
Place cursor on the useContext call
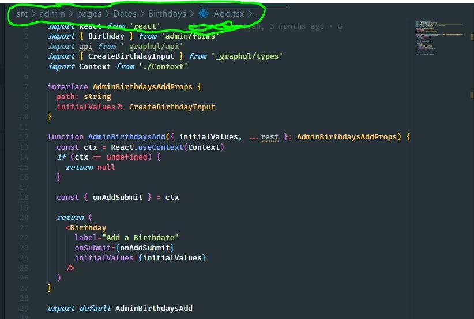tap(160, 147)
